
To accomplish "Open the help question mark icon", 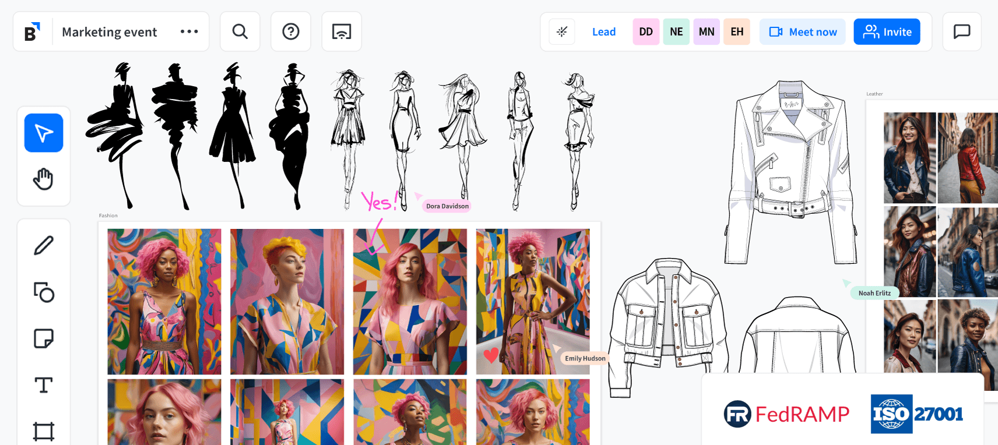I will coord(291,31).
